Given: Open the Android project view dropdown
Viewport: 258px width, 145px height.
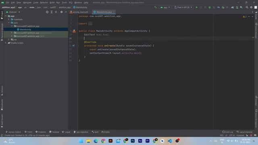Looking at the screenshot, I should [x=13, y=12].
